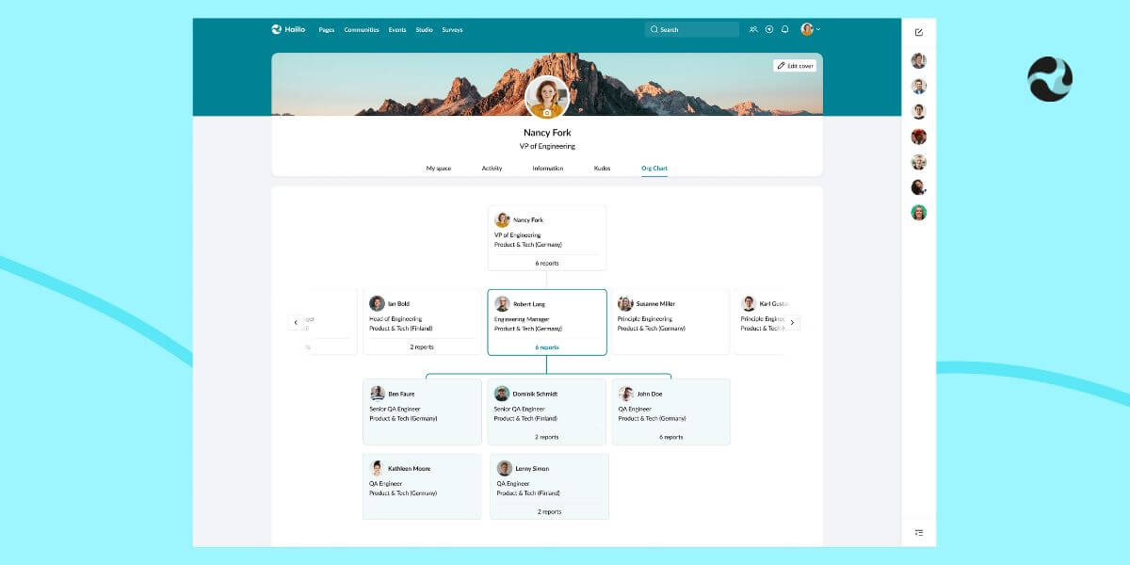
Task: Open the notifications bell
Action: click(784, 29)
